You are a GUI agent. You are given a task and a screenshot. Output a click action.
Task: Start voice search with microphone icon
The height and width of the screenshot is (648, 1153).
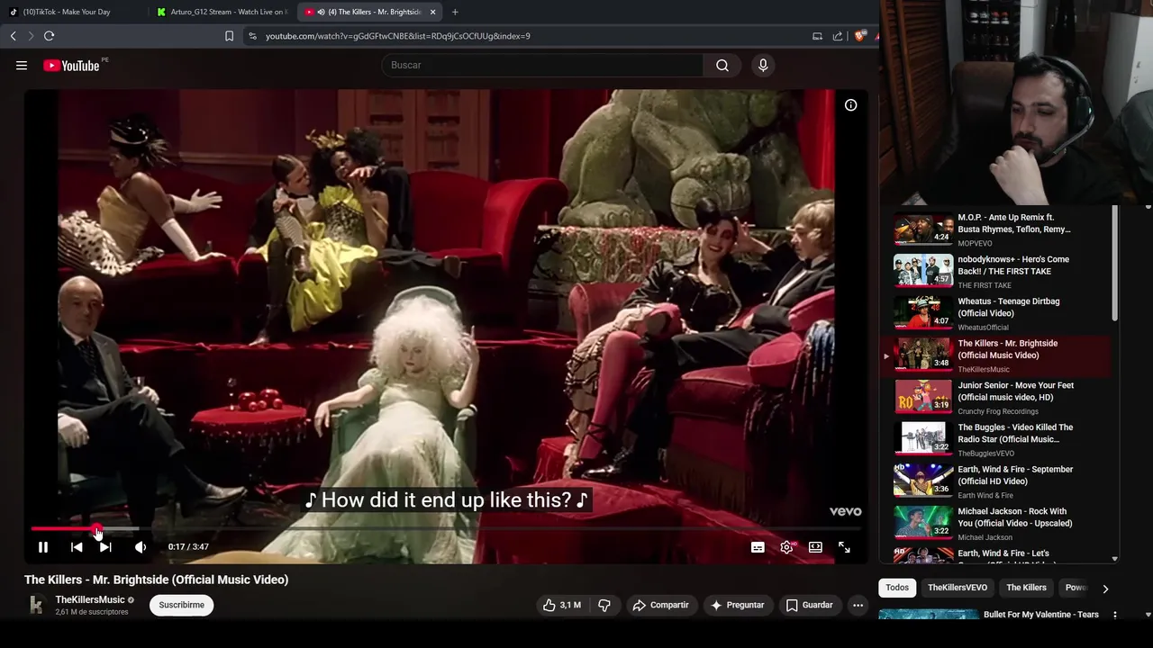tap(763, 65)
